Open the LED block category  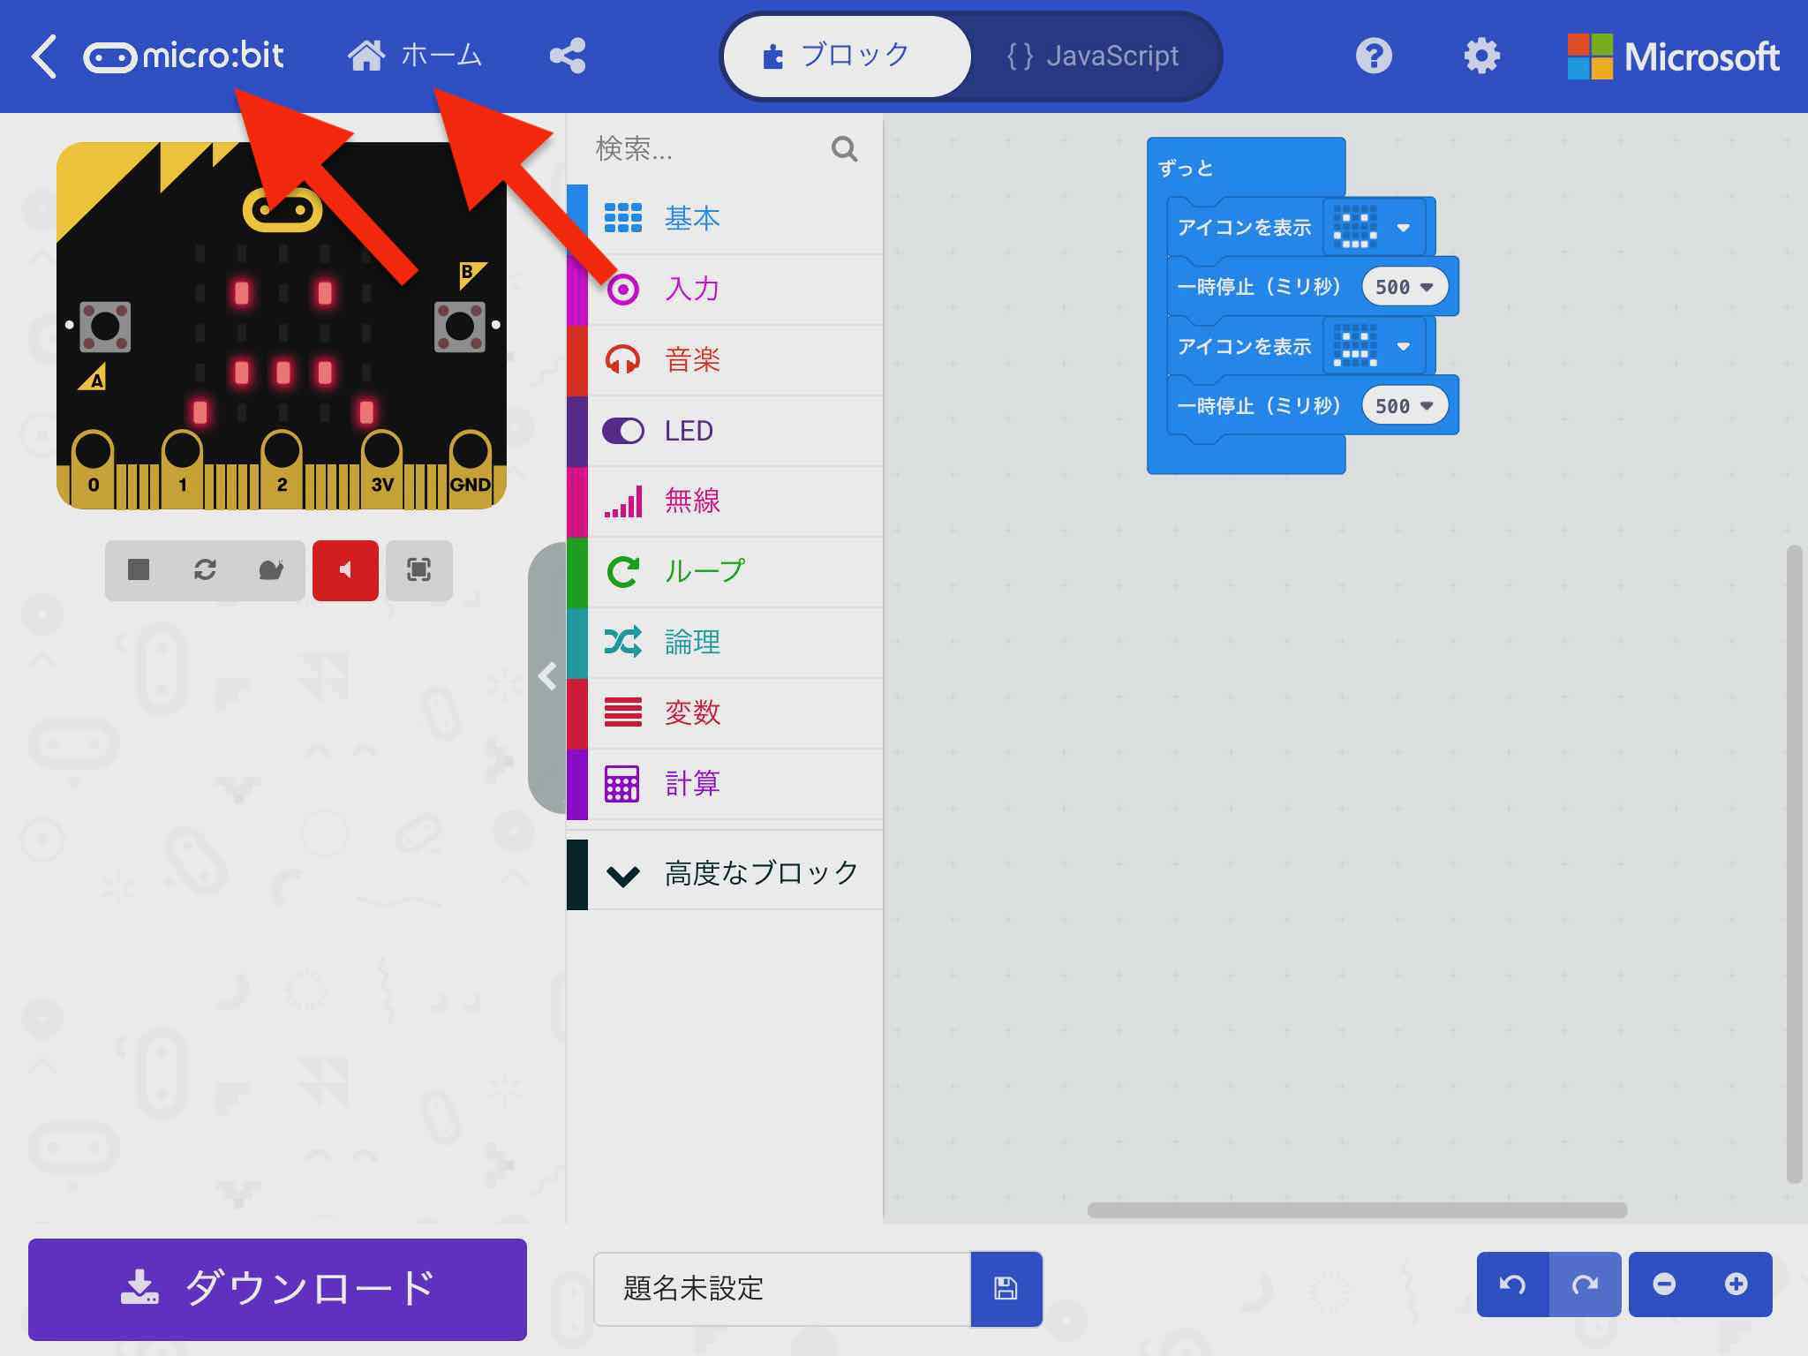pyautogui.click(x=689, y=430)
